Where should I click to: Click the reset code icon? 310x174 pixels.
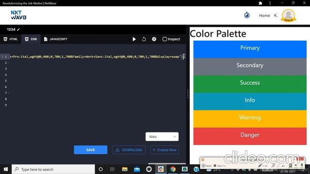click(x=144, y=39)
